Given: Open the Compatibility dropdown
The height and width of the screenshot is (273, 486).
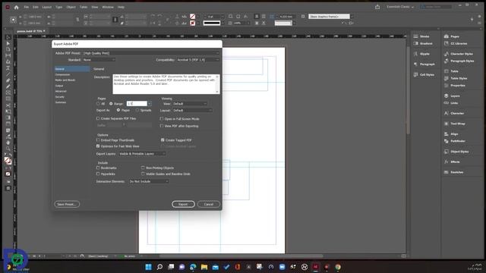Looking at the screenshot, I should tap(197, 60).
